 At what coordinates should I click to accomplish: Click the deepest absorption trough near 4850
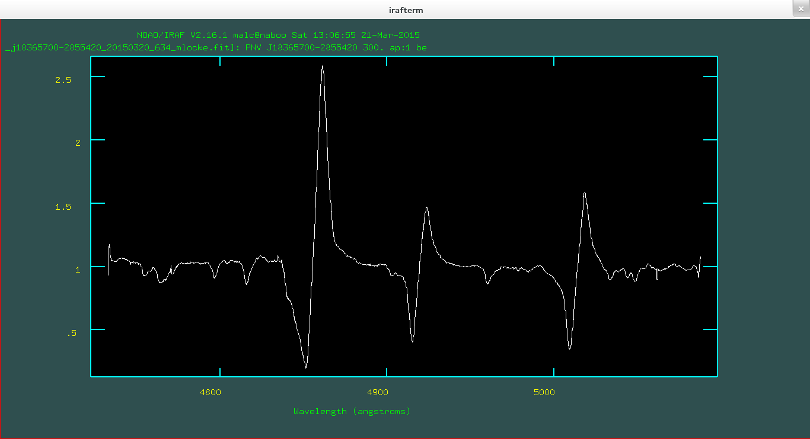point(305,367)
